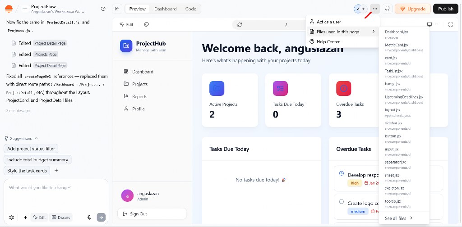Click the three-dots more options button

coord(375,9)
